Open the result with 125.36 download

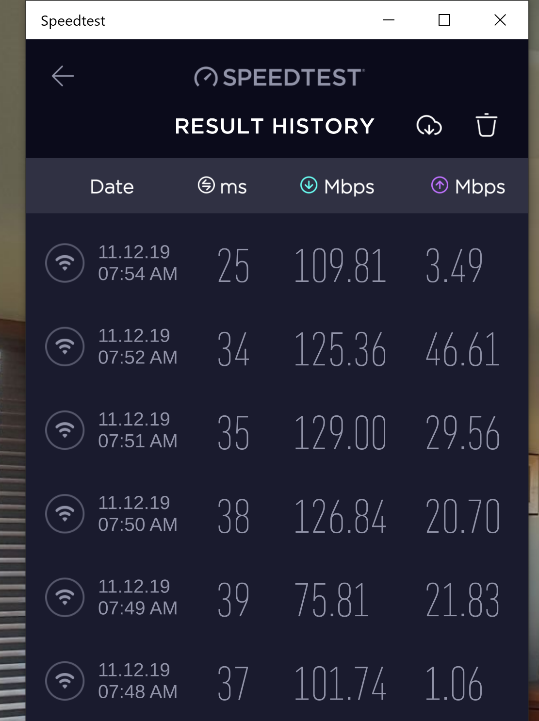(340, 349)
